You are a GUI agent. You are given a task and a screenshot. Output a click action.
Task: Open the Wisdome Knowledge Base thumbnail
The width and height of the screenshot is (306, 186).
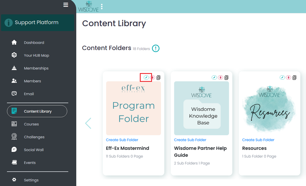202,108
